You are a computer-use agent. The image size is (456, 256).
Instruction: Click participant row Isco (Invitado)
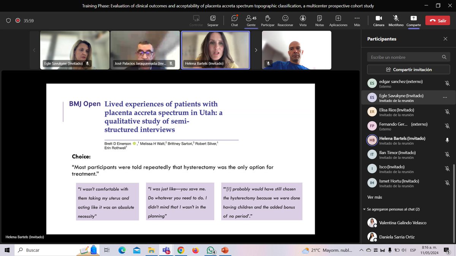coord(408,169)
